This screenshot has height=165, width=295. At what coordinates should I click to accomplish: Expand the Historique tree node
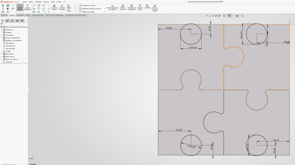tap(1, 30)
